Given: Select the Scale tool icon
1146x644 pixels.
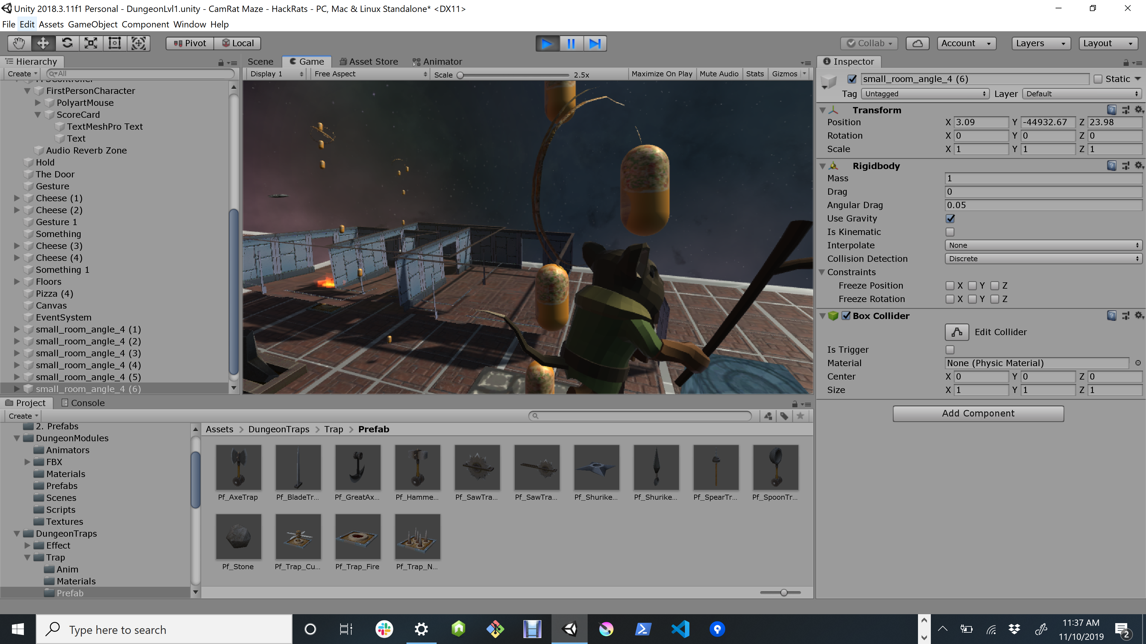Looking at the screenshot, I should click(x=91, y=43).
